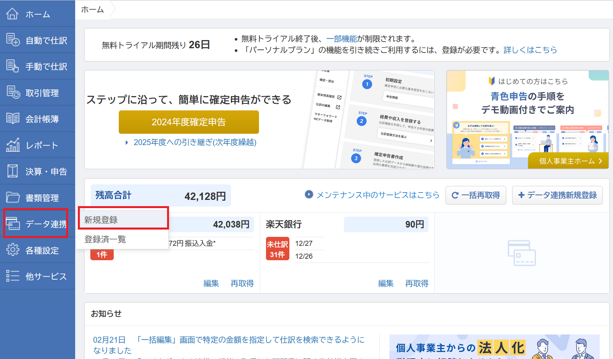Click STEP 3 numbered circle

click(356, 158)
